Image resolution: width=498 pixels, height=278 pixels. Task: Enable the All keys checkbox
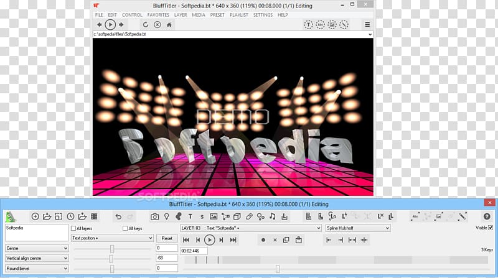tap(125, 228)
